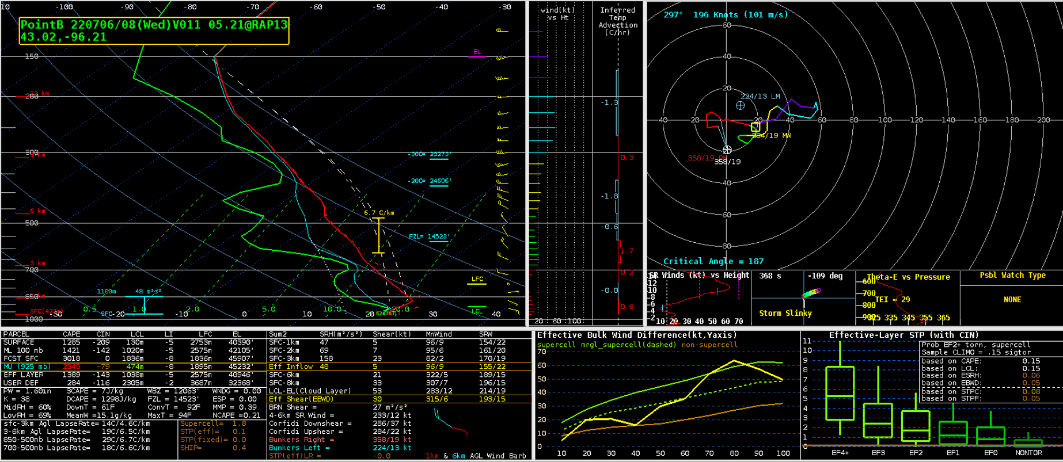1063x462 pixels.
Task: Select the 'EFF LAYER' parcel row
Action: 134,375
